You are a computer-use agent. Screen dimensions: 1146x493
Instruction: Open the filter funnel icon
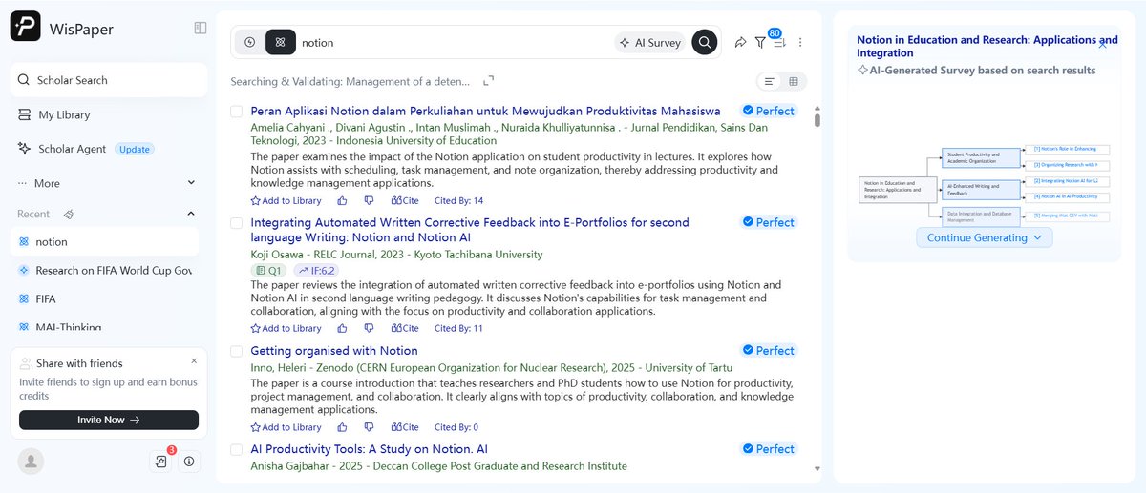point(760,43)
